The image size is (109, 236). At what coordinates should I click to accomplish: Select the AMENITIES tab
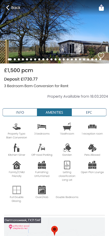tap(54, 112)
